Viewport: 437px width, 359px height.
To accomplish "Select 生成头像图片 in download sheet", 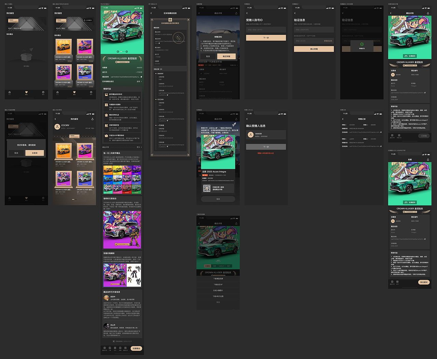I will 218,290.
